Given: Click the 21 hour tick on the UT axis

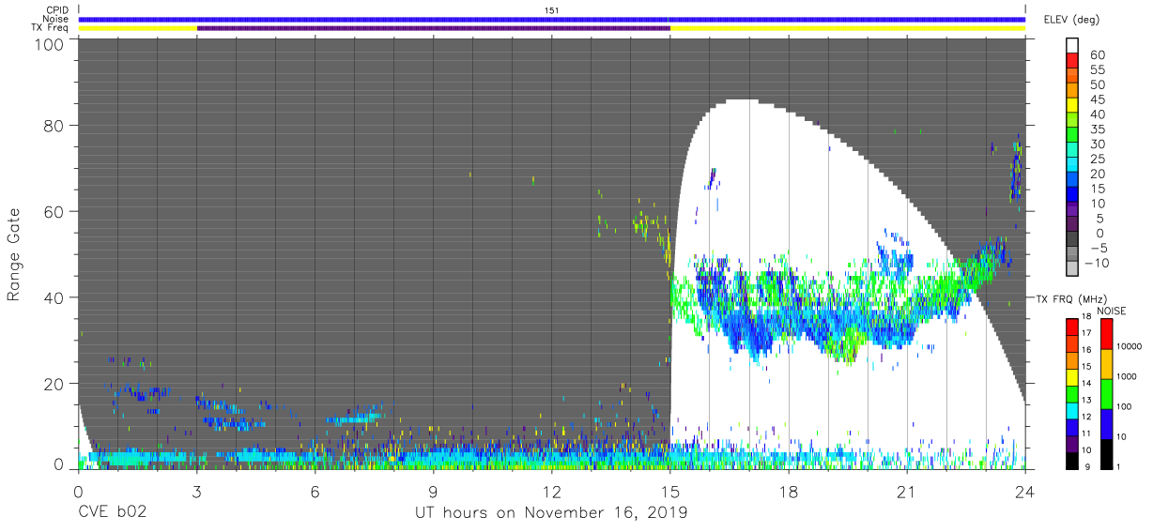Looking at the screenshot, I should [907, 492].
